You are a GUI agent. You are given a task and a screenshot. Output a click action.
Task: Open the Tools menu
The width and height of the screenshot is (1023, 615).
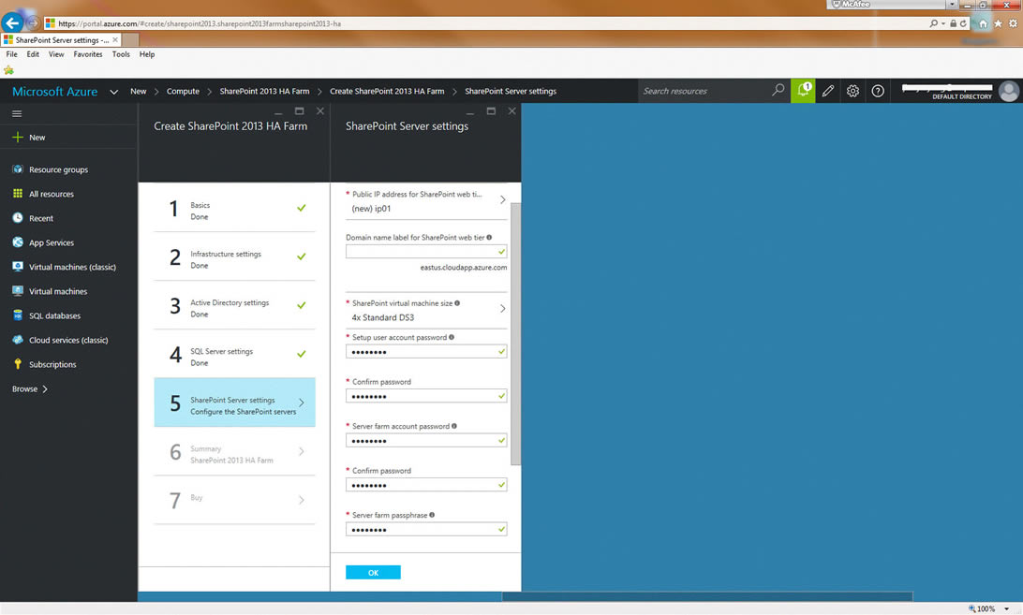(121, 54)
